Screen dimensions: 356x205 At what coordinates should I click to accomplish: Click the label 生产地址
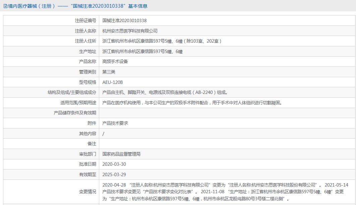click(x=87, y=52)
